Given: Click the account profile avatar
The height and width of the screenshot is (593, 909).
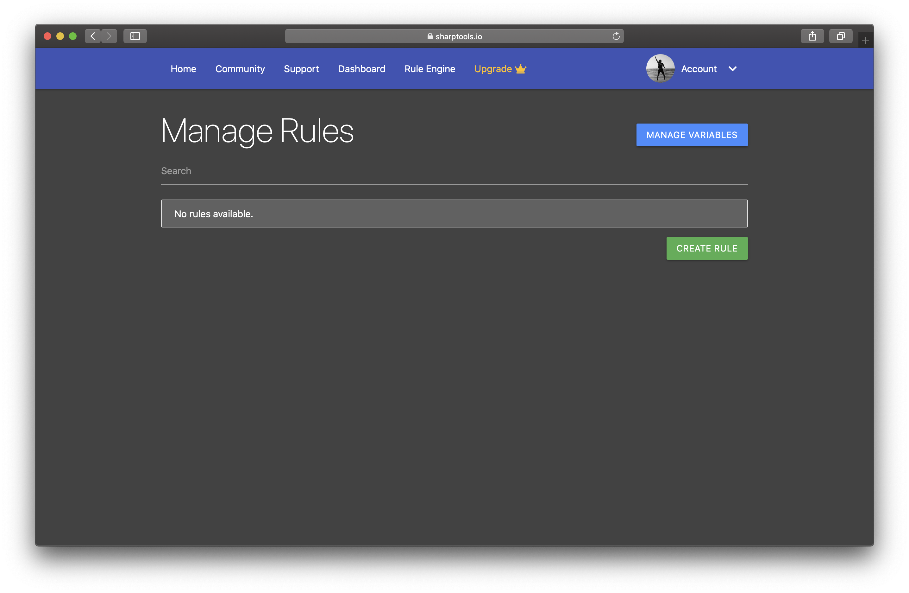Looking at the screenshot, I should pos(660,68).
